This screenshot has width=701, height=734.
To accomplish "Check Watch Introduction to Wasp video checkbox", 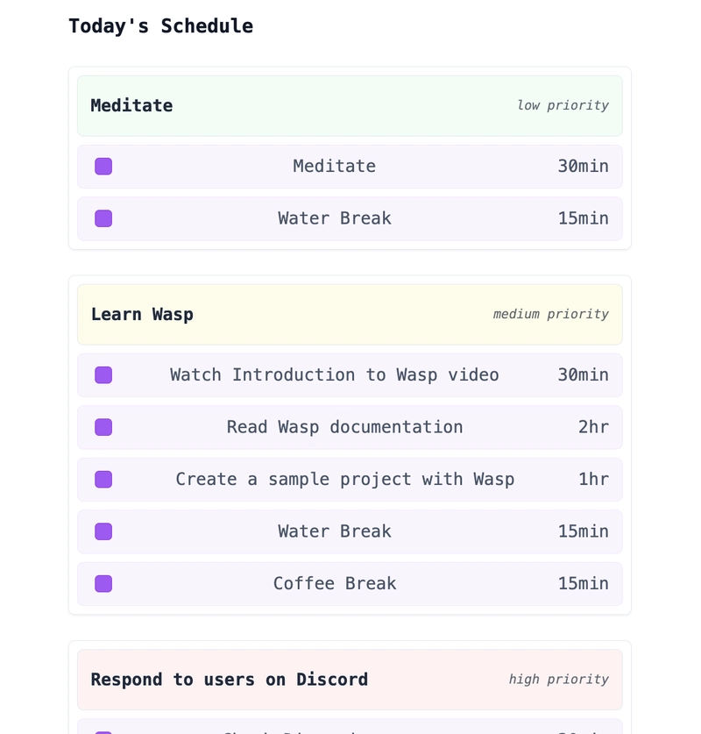I will pyautogui.click(x=103, y=375).
